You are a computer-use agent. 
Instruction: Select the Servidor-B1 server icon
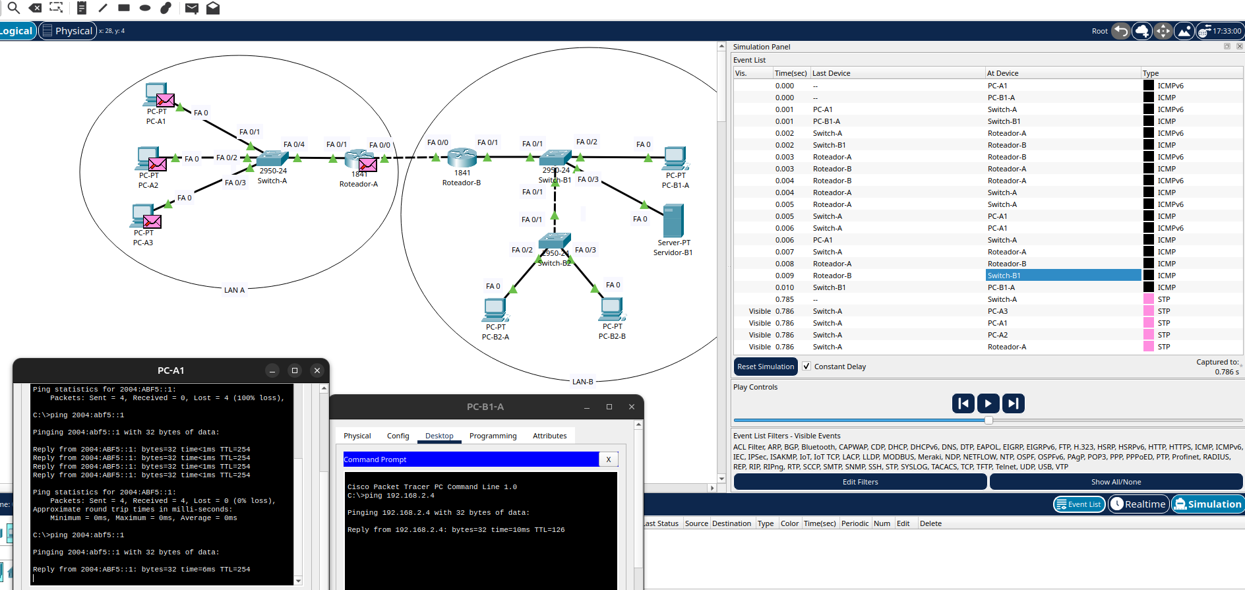click(x=673, y=221)
